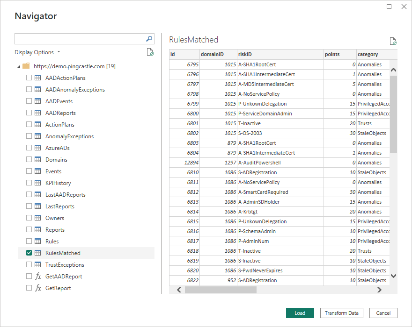Click the AnomalyExceptions table icon
412x327 pixels.
click(38, 136)
